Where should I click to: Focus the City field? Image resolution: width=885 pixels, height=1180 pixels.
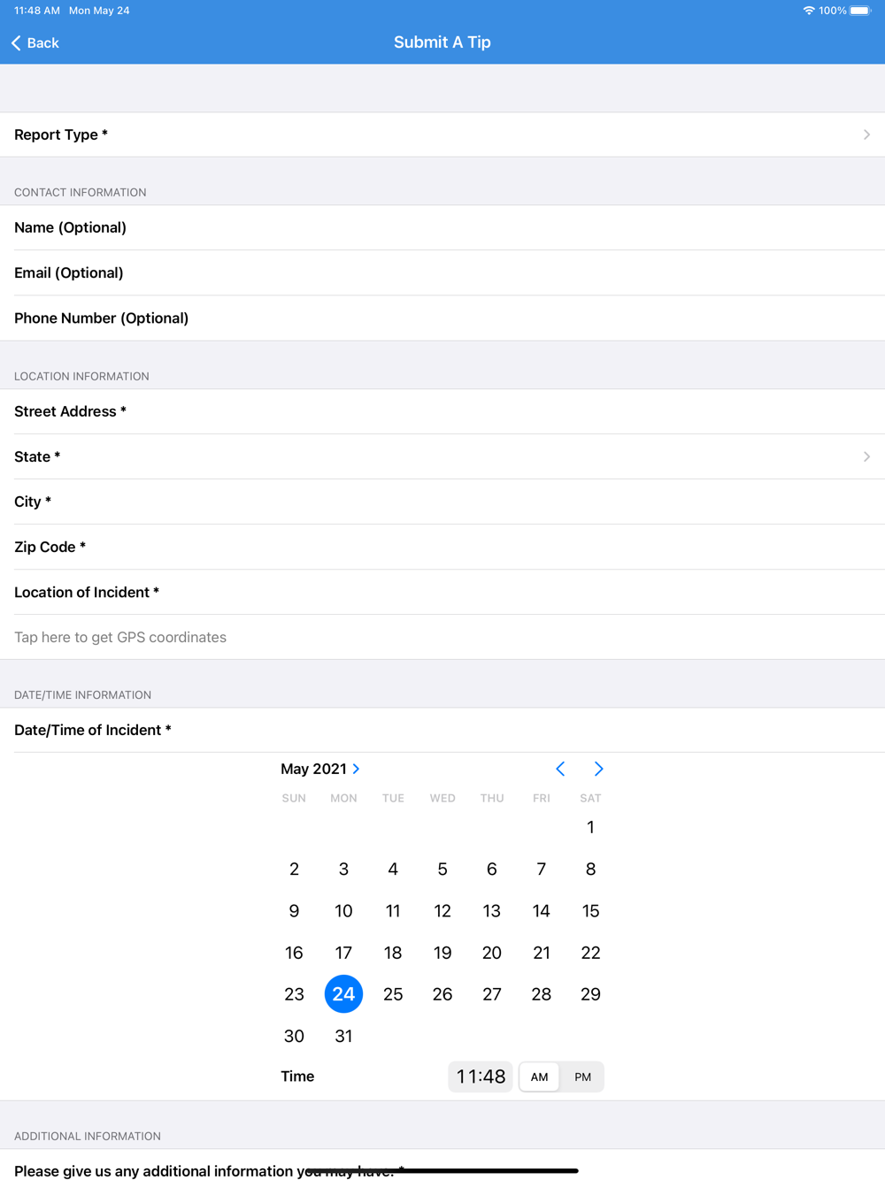tap(442, 502)
